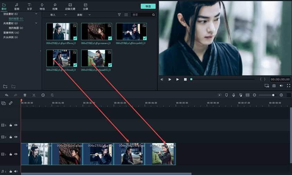Viewport: 292px width, 175px height.
Task: Toggle checkmark on first media thumbnail
Action: (75, 38)
